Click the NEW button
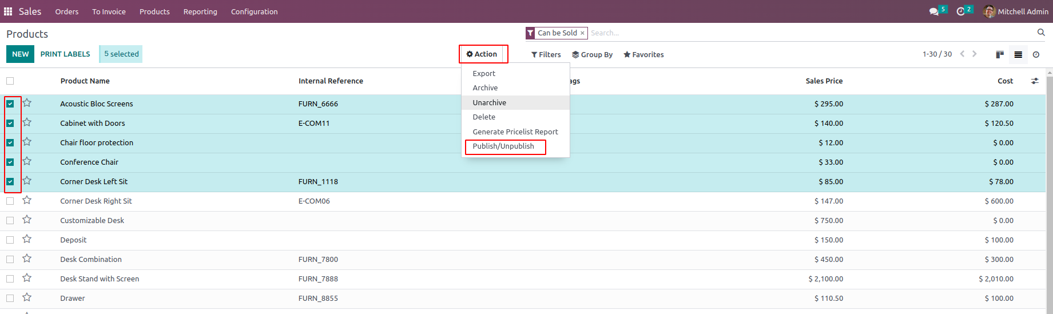This screenshot has width=1053, height=314. tap(21, 54)
